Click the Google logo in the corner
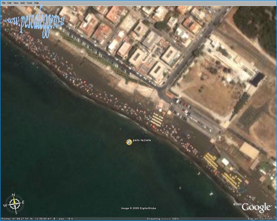 point(256,207)
